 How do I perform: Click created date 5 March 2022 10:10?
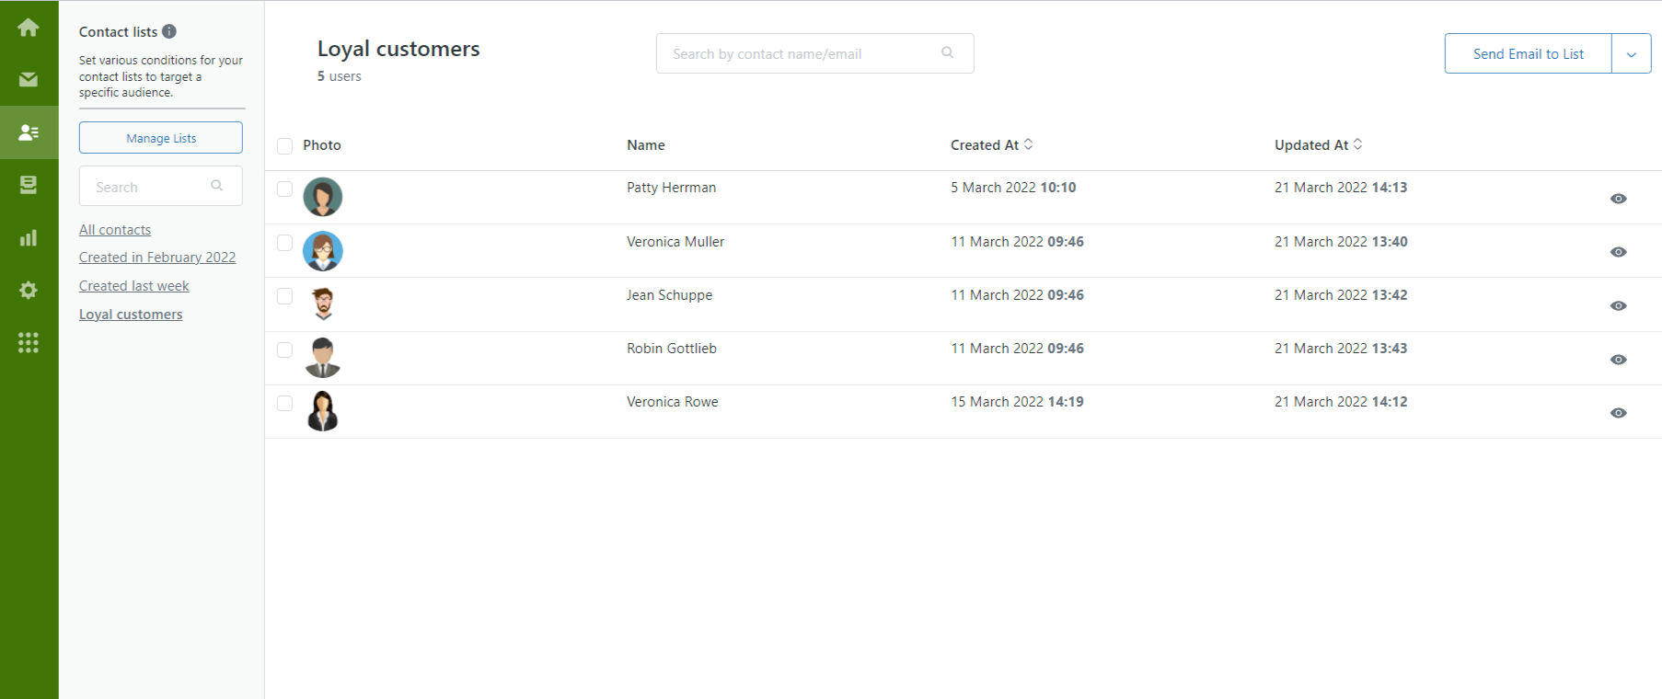coord(1013,188)
